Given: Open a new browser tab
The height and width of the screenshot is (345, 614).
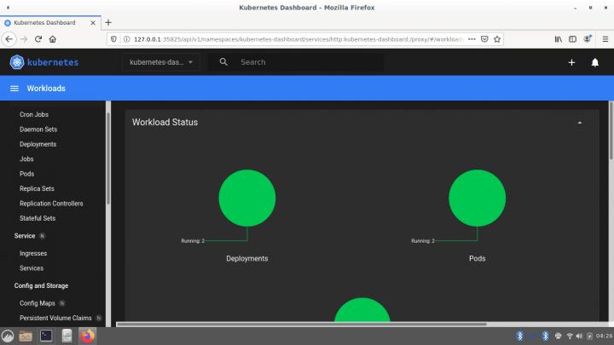Looking at the screenshot, I should [x=108, y=23].
